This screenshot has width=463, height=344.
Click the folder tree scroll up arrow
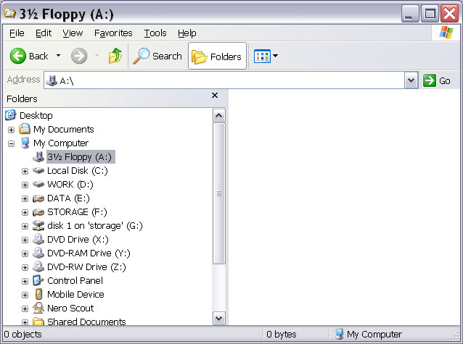(219, 116)
